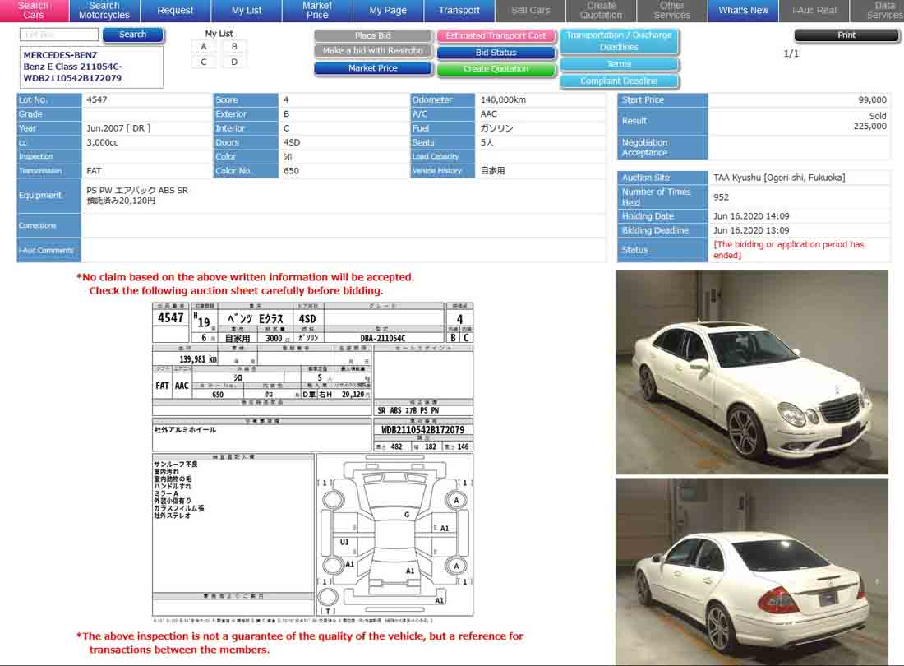Click the 3,000cc engine value
904x666 pixels.
(103, 142)
